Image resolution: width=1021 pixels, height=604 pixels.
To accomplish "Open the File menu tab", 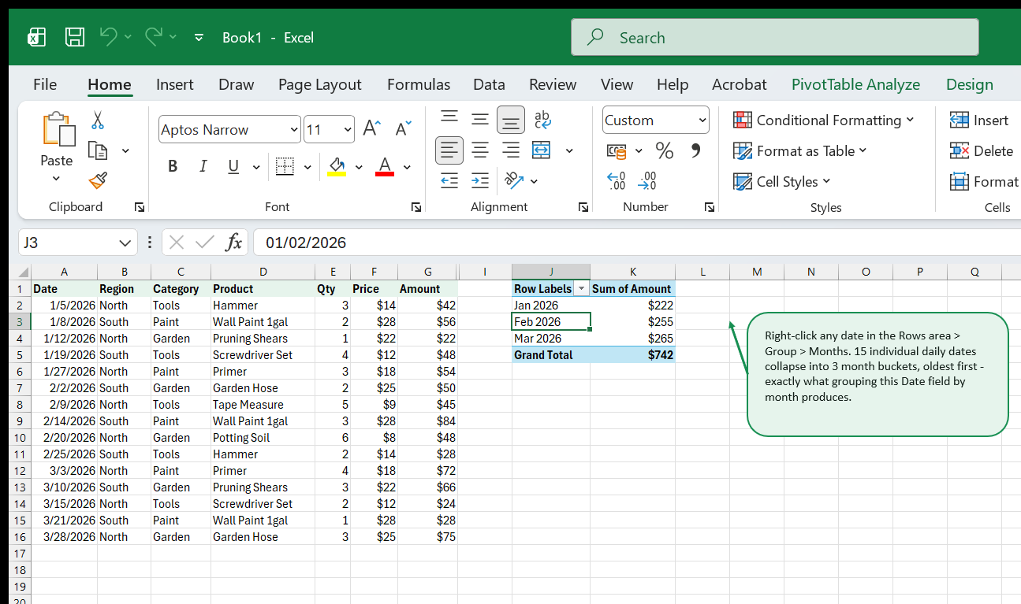I will click(x=45, y=84).
